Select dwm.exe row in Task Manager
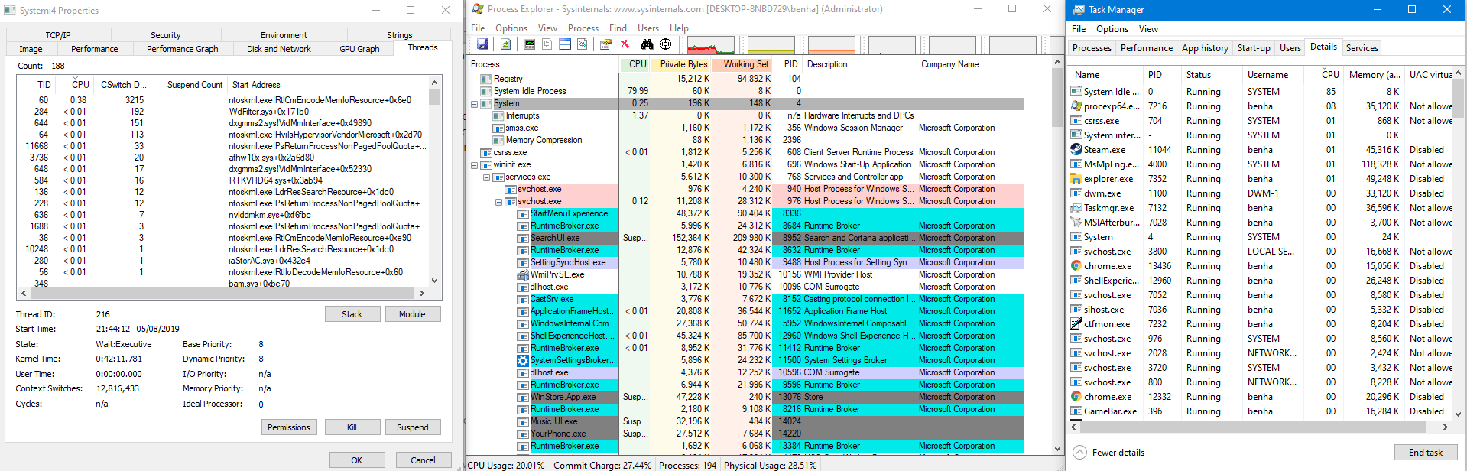 (x=1260, y=193)
